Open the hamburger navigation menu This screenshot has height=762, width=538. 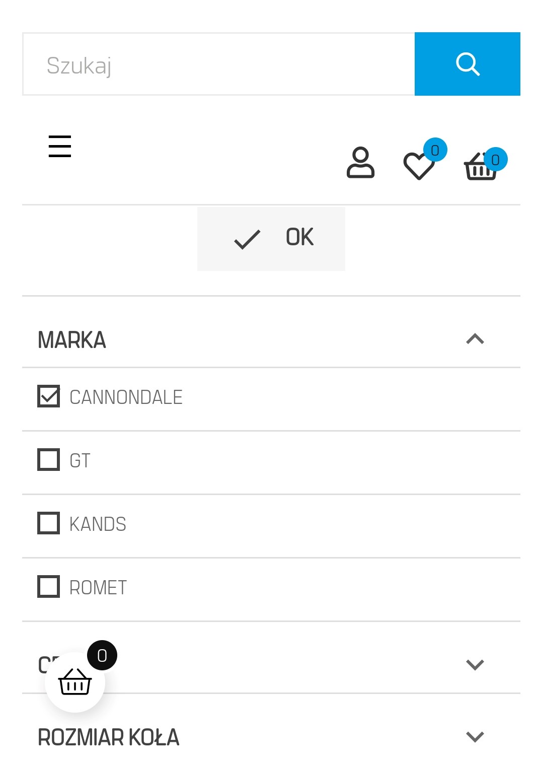[x=59, y=147]
